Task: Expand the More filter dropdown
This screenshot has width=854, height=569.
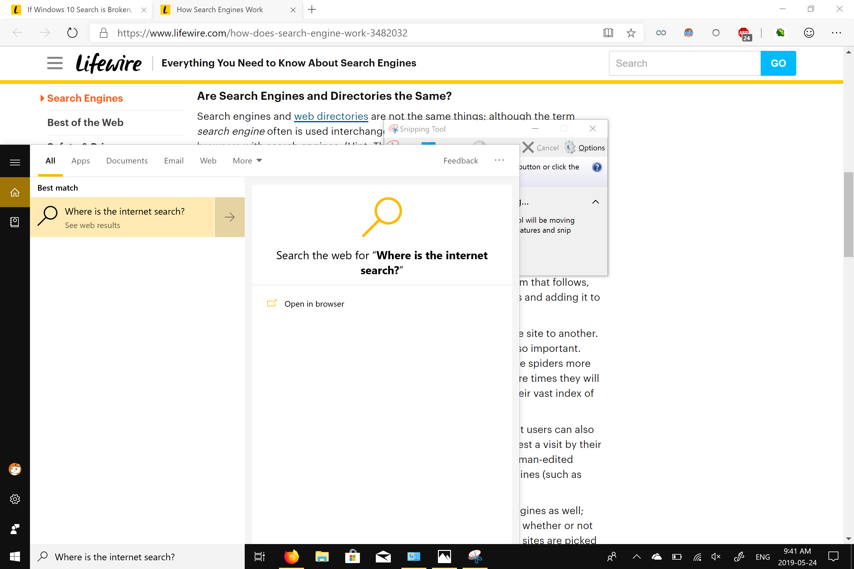Action: (247, 161)
